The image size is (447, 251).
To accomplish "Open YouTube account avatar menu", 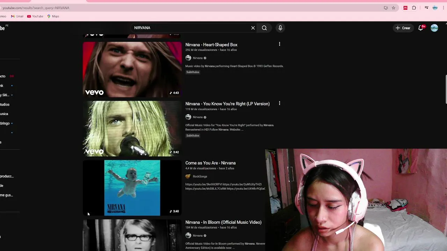I will pyautogui.click(x=434, y=28).
